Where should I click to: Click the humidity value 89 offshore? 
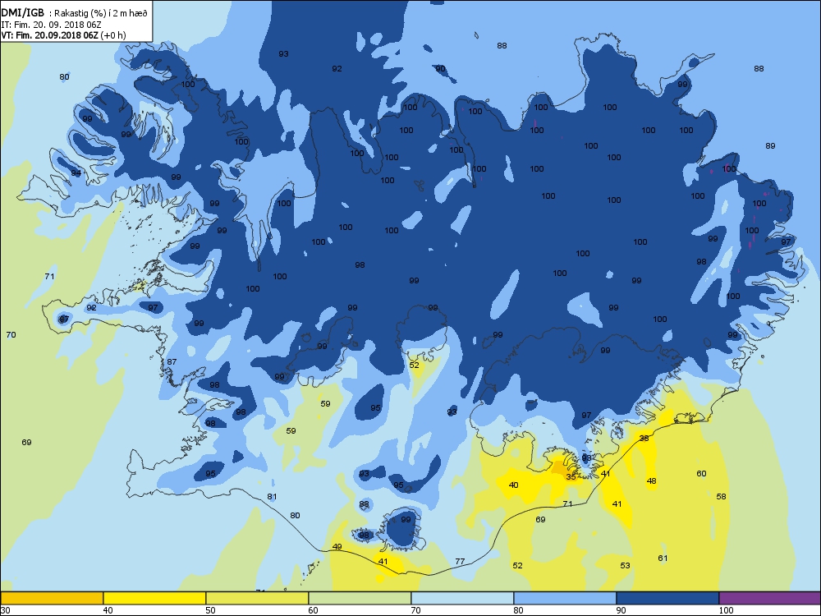[x=770, y=146]
